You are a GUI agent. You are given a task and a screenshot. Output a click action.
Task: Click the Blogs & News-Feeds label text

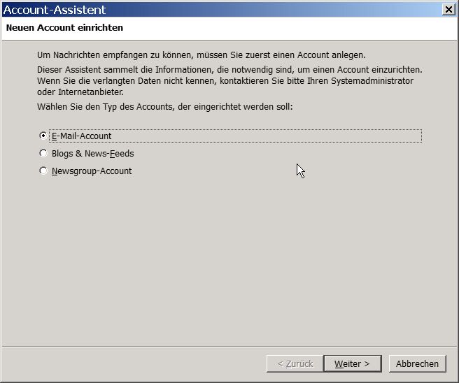[93, 154]
